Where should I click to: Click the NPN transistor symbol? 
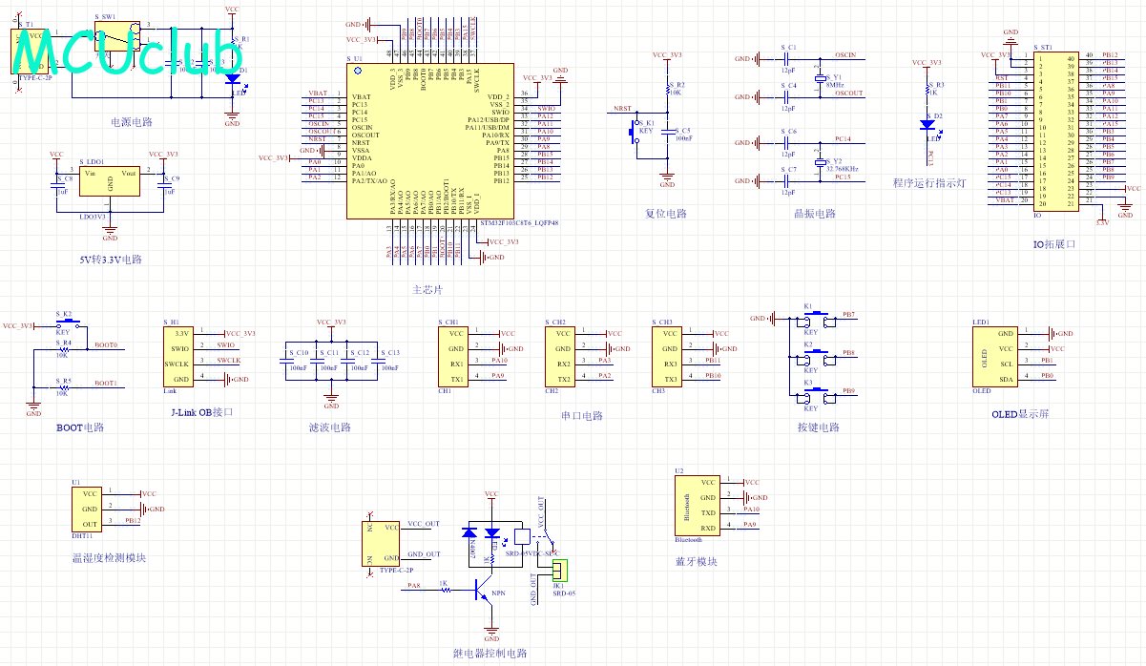click(x=481, y=593)
